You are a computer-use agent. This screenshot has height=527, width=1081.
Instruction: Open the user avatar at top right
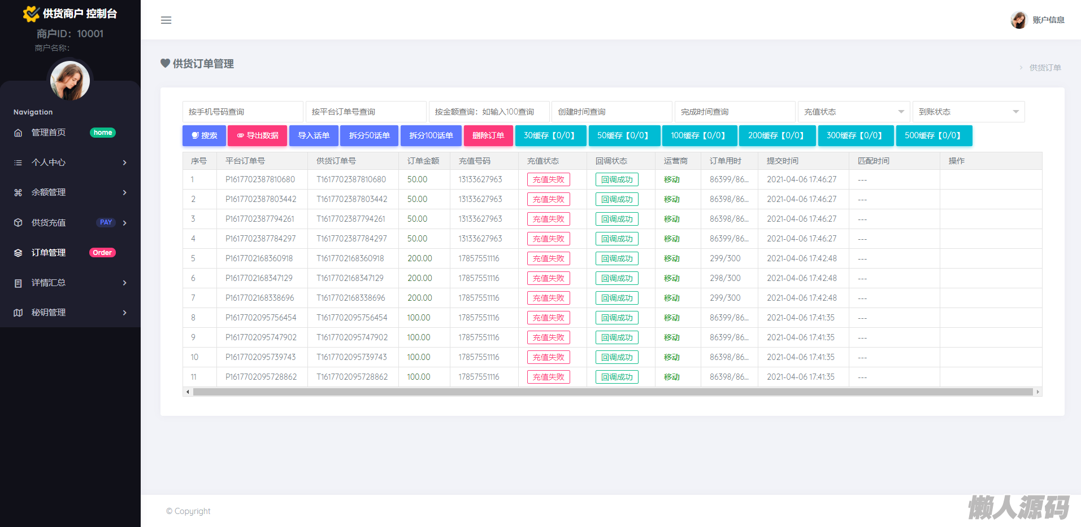click(x=1019, y=20)
